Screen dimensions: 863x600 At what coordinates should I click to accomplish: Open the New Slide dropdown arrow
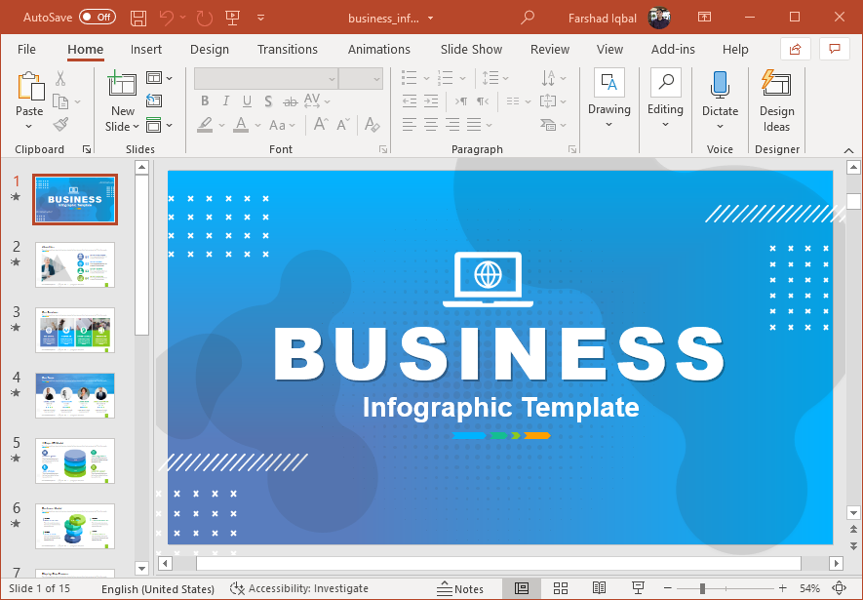123,126
